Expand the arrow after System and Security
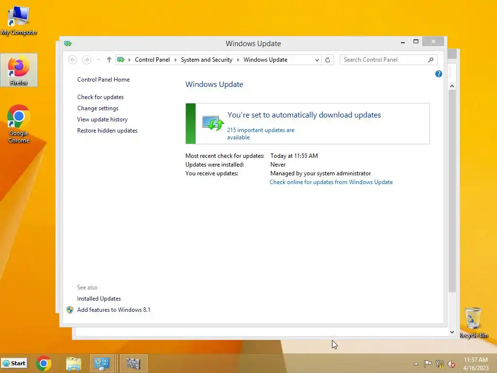This screenshot has width=497, height=373. [238, 60]
